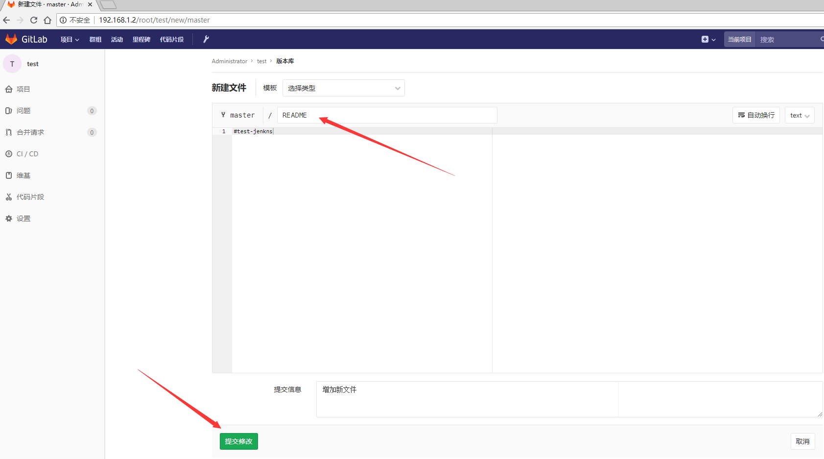Close the browser tab 新建文件
Viewport: 824px width, 459px height.
[90, 4]
